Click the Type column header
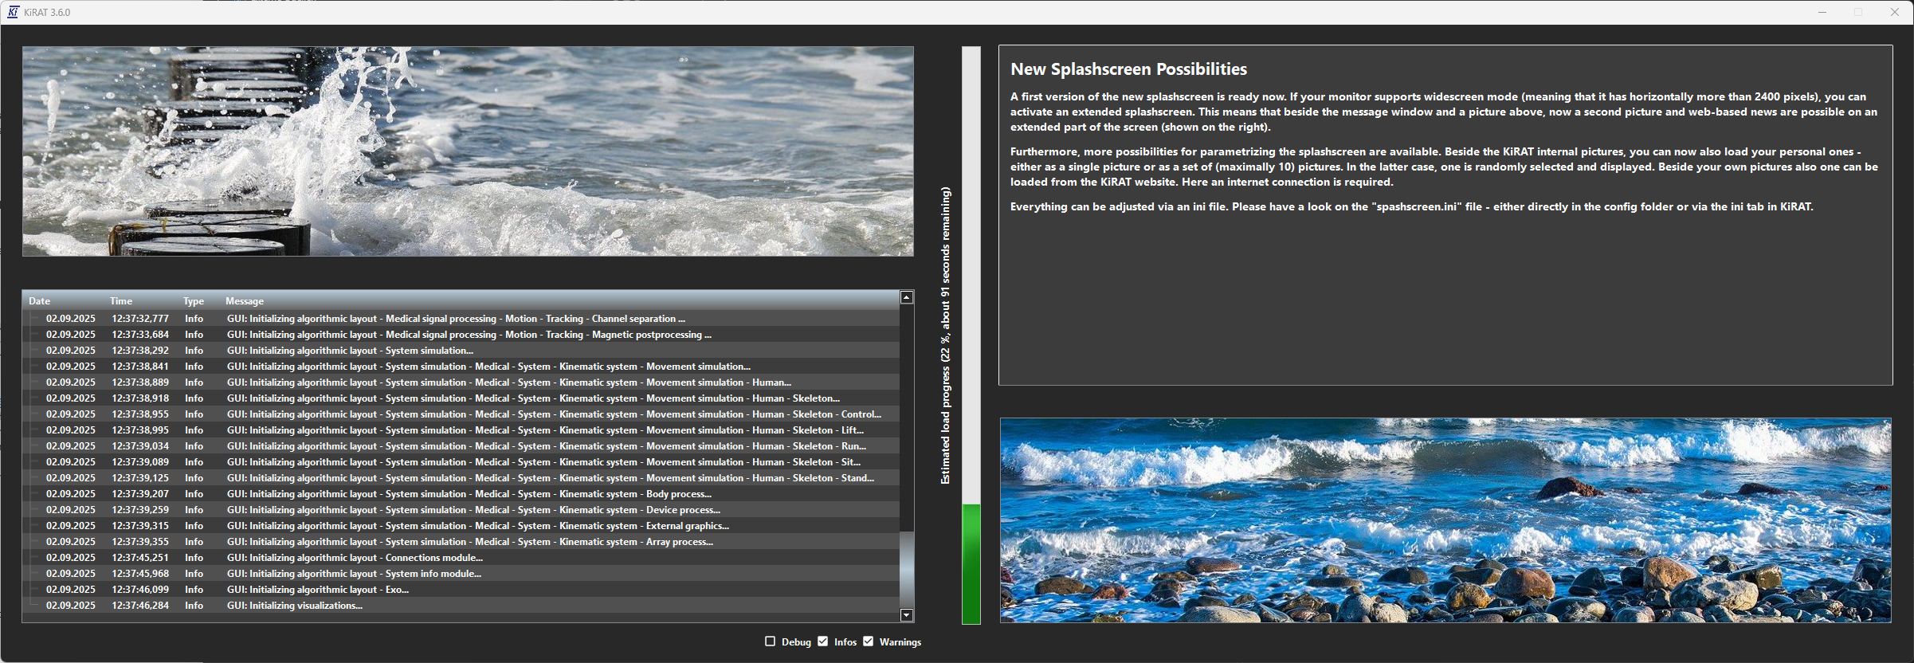Screen dimensions: 1914x663 coord(194,301)
